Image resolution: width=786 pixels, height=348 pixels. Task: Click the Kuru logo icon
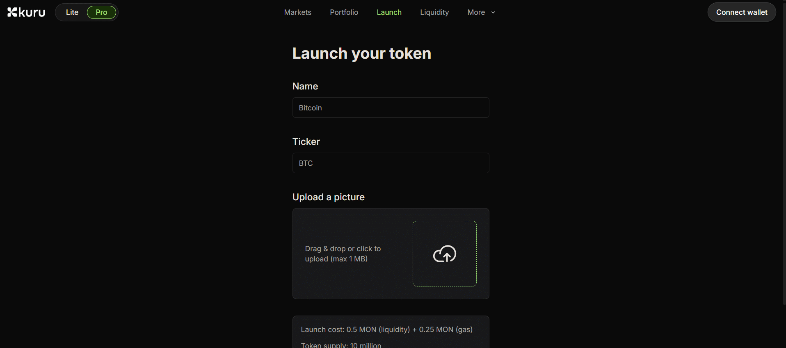point(12,12)
